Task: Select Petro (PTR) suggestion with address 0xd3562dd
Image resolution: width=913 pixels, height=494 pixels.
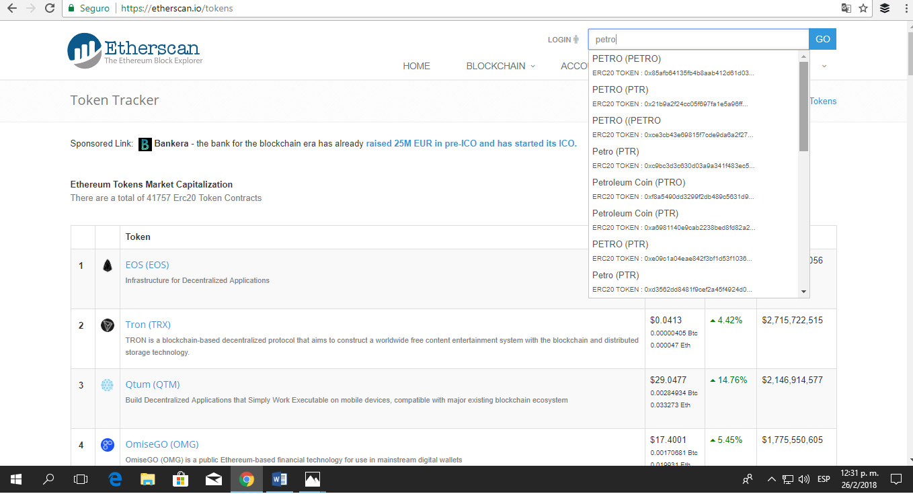Action: 693,282
